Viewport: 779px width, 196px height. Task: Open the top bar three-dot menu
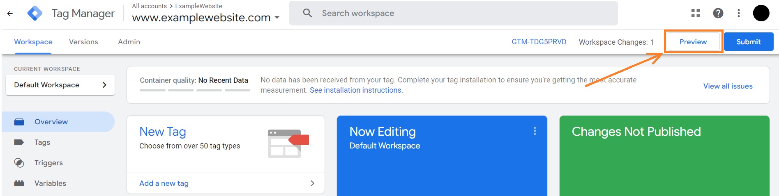(x=739, y=13)
